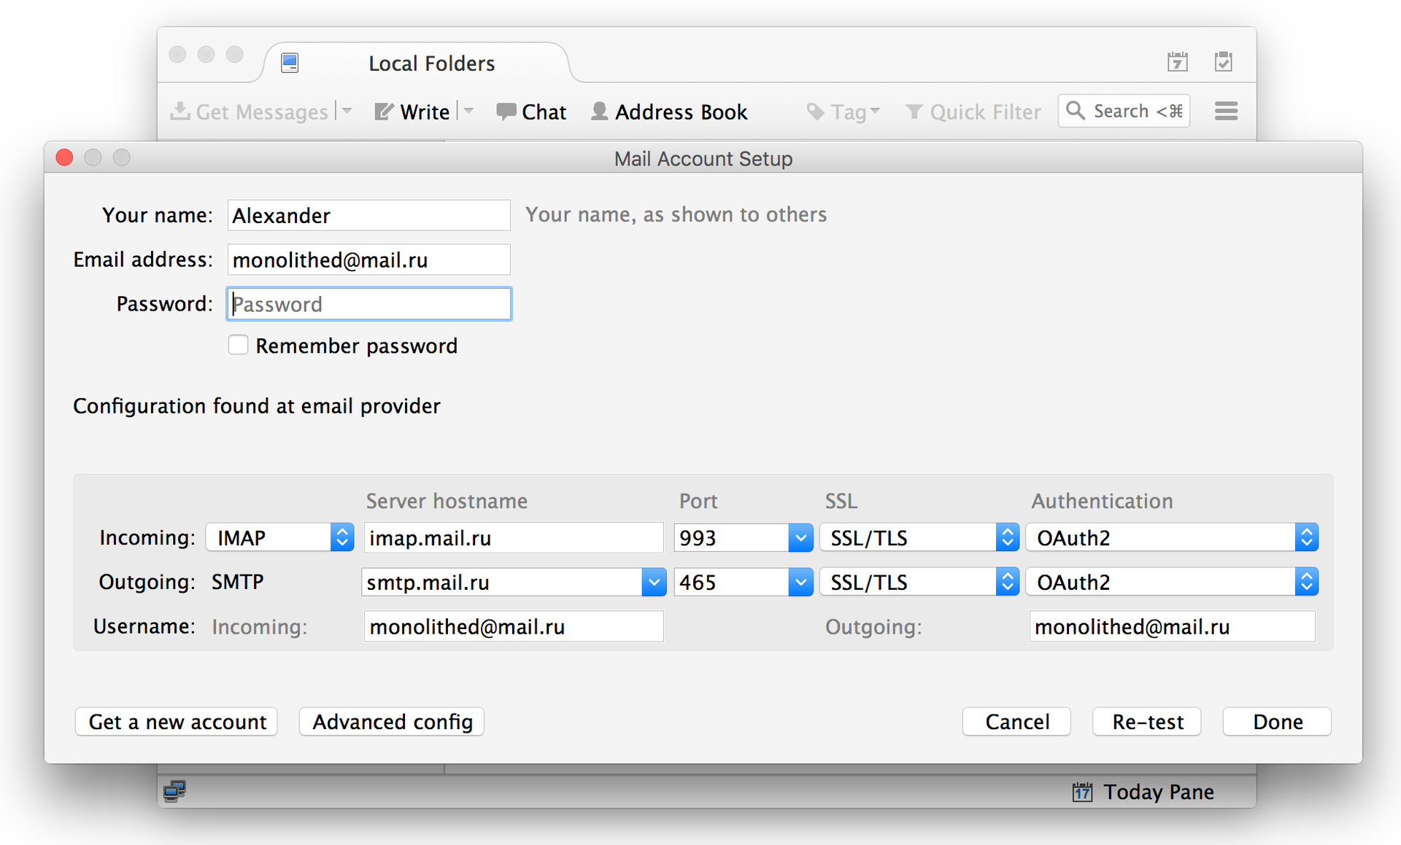Open Advanced config
This screenshot has height=845, width=1401.
[392, 722]
